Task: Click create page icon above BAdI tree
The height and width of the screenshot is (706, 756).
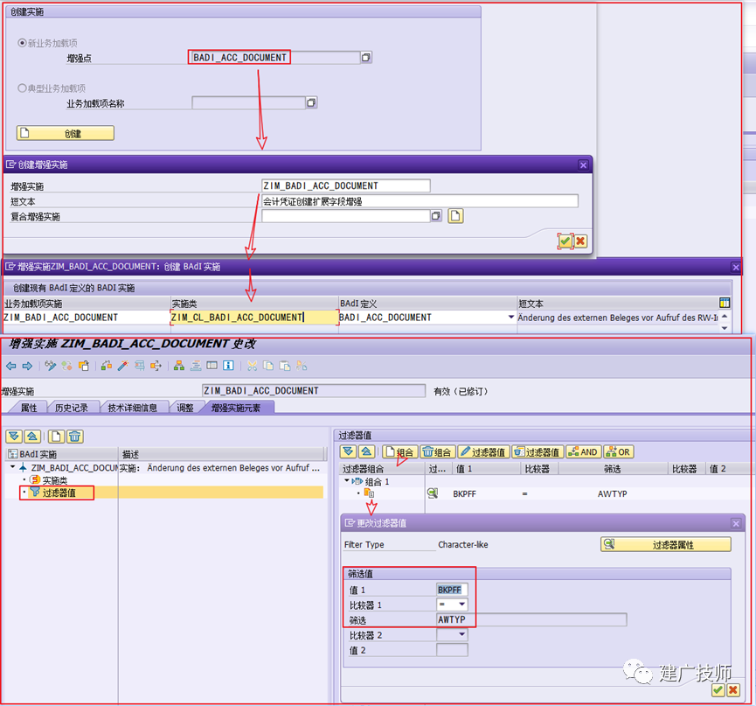Action: pos(56,437)
